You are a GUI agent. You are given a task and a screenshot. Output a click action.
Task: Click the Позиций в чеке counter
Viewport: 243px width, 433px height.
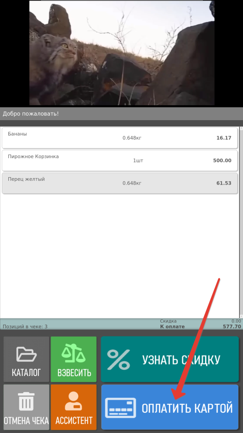point(25,327)
